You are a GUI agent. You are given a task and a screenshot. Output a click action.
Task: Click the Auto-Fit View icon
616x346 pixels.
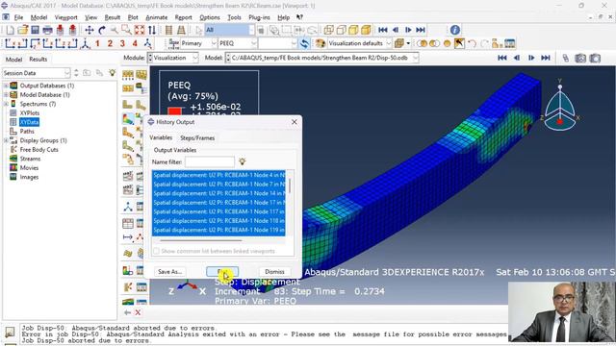pos(139,30)
